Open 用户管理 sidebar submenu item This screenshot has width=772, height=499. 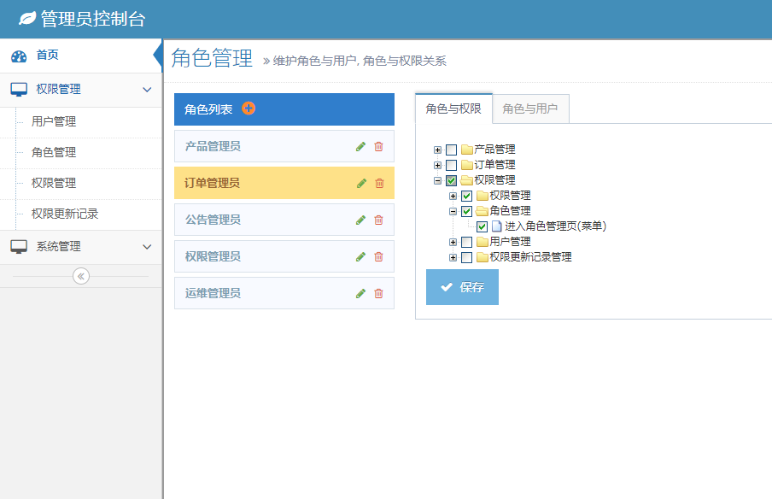81,122
